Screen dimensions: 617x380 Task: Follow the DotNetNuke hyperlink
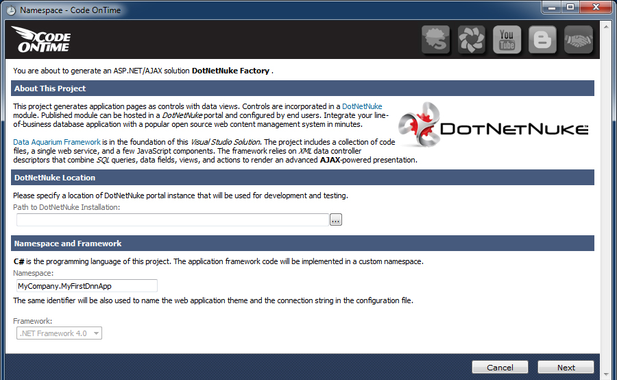coord(362,106)
